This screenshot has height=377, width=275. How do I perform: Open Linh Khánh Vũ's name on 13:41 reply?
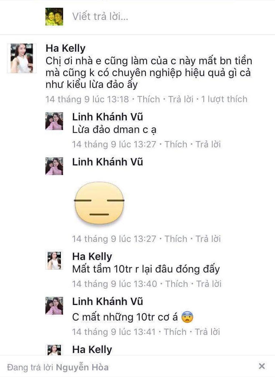(107, 301)
